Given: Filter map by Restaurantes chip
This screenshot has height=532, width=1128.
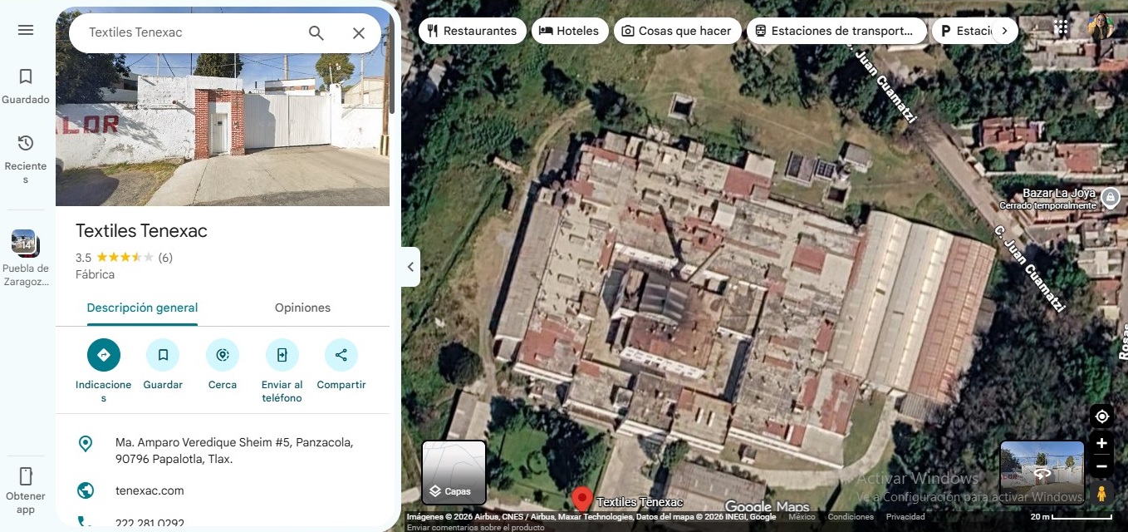Looking at the screenshot, I should click(x=472, y=31).
